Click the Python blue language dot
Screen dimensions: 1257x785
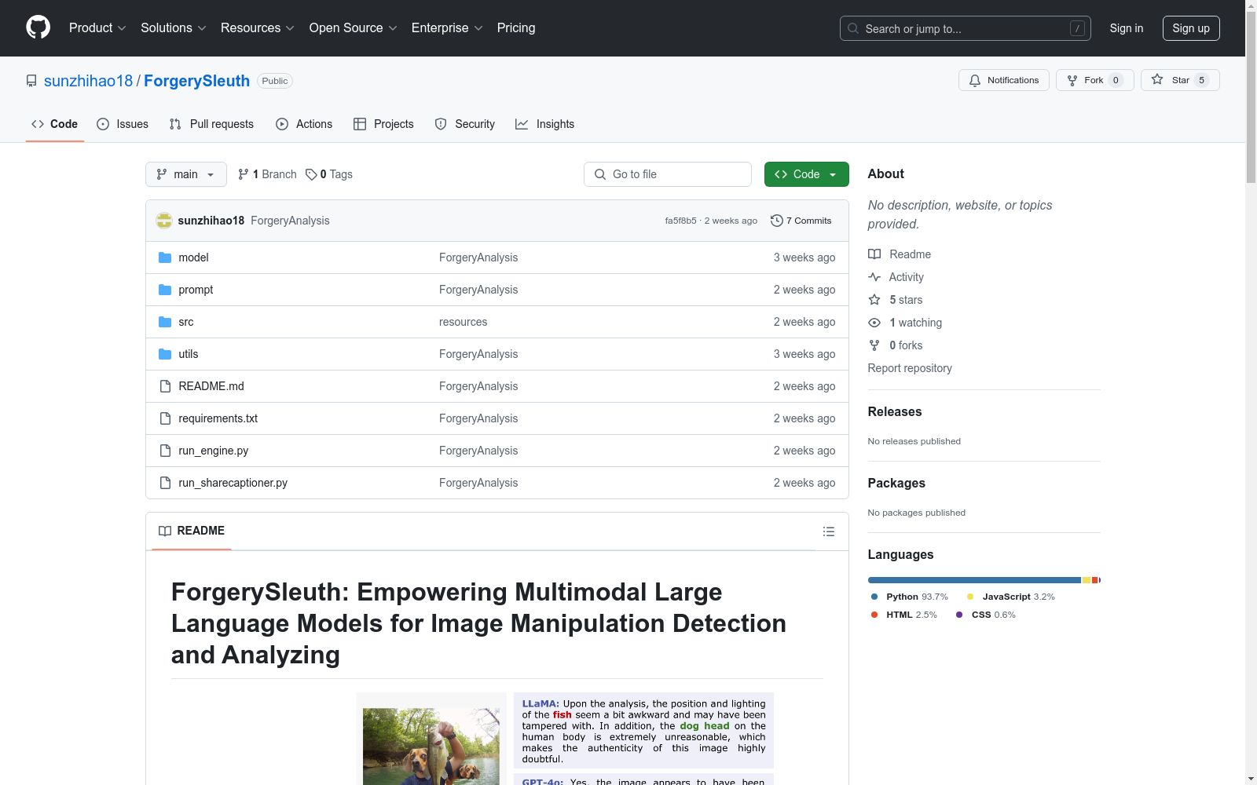pyautogui.click(x=874, y=597)
